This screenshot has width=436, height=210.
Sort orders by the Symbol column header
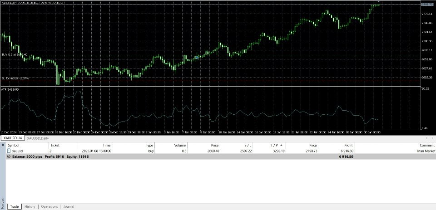[14, 145]
